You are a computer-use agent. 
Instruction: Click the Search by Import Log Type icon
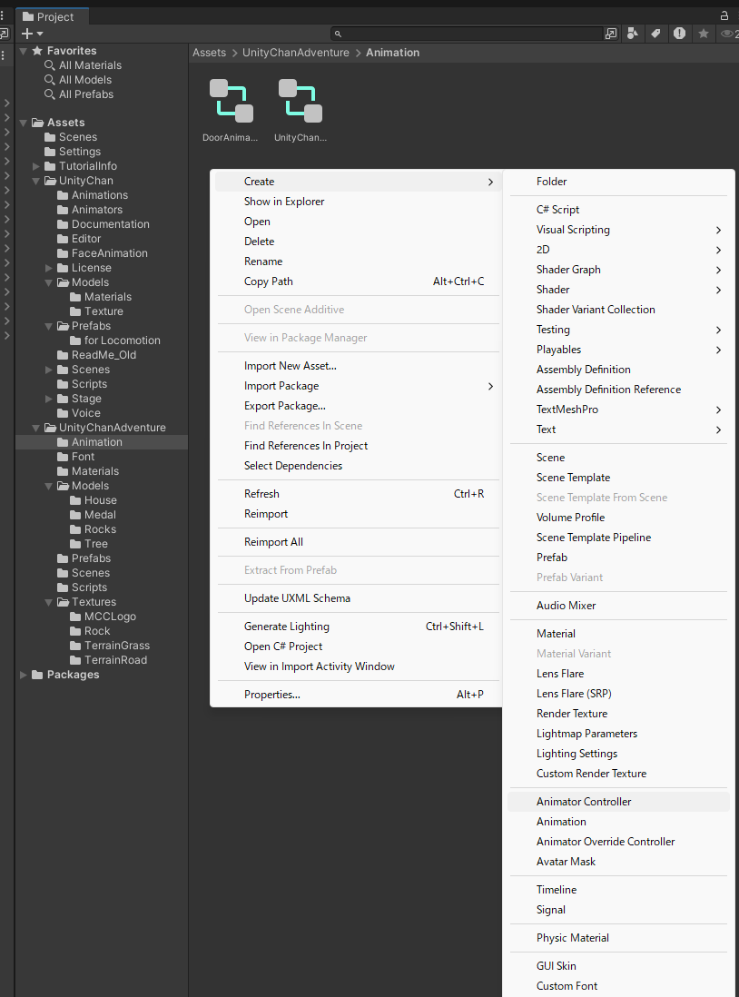point(679,34)
